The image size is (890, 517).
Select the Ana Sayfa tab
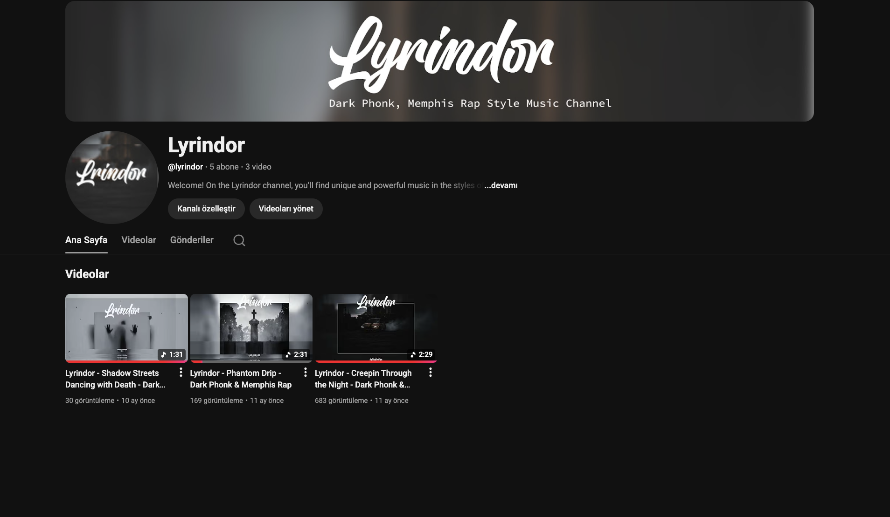tap(86, 240)
